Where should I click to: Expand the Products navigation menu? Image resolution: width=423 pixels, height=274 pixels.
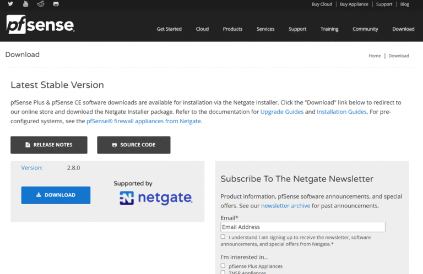[x=232, y=29]
